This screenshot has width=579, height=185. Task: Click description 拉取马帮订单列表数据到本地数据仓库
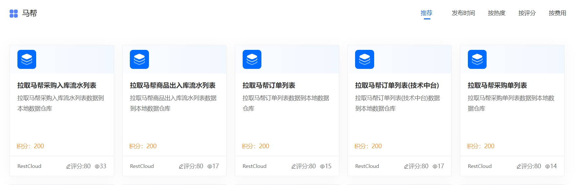click(286, 103)
